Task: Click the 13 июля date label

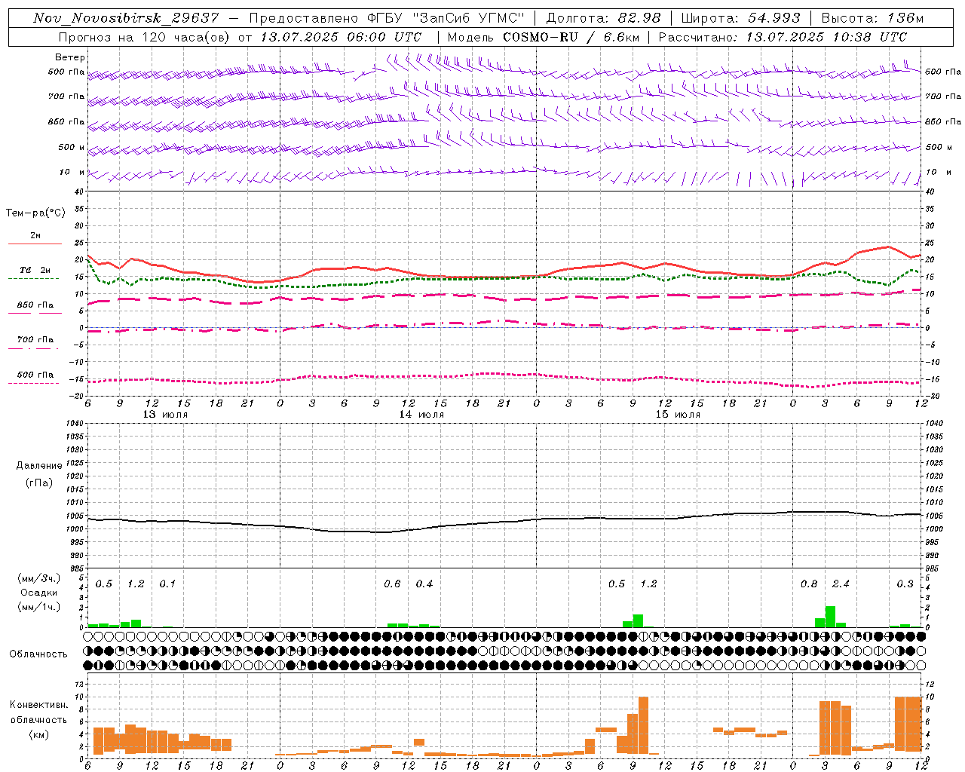Action: click(165, 415)
